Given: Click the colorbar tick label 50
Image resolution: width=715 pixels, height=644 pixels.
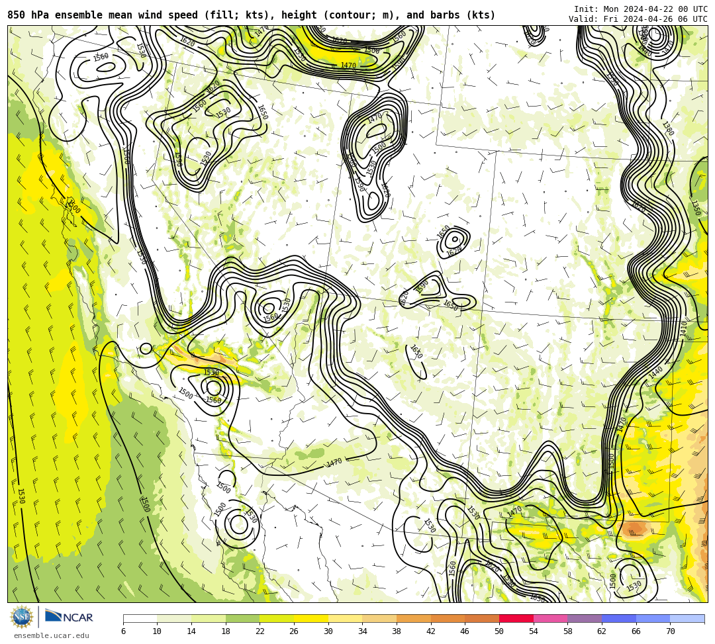Looking at the screenshot, I should pyautogui.click(x=499, y=631).
